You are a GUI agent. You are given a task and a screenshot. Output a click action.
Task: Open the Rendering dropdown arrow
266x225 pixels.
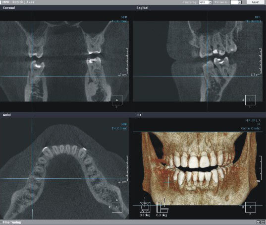[x=210, y=2]
